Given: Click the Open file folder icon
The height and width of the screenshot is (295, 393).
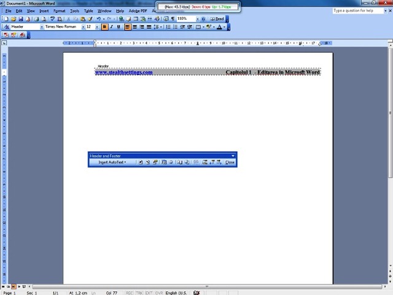Looking at the screenshot, I should pos(14,19).
